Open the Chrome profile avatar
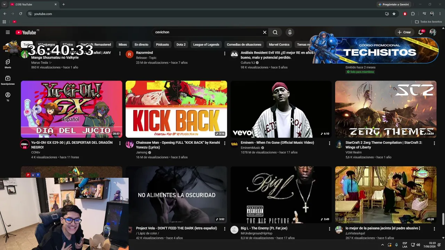The image size is (445, 250). (432, 14)
